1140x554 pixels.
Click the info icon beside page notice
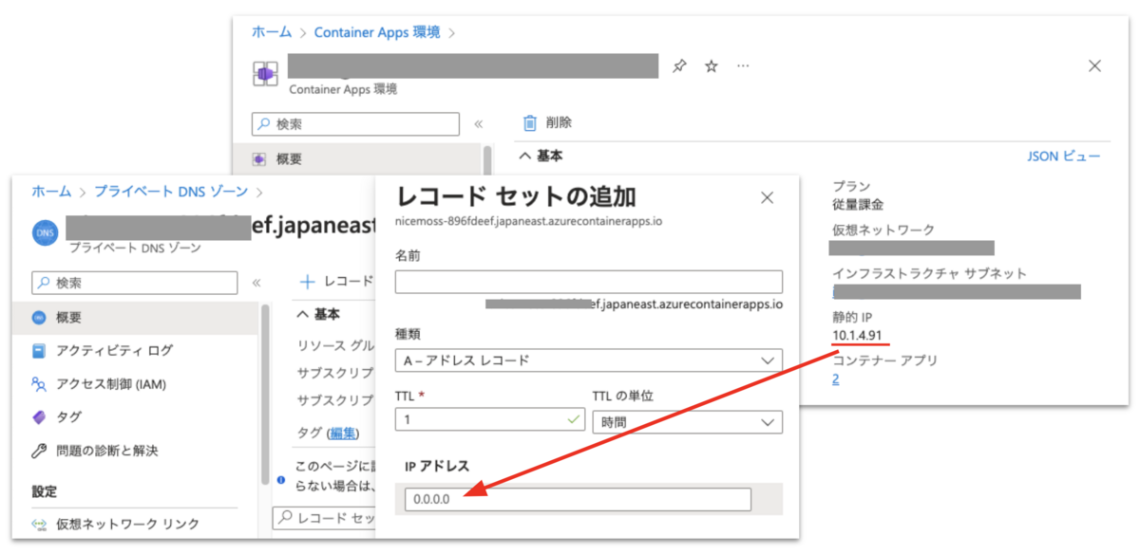tap(280, 480)
